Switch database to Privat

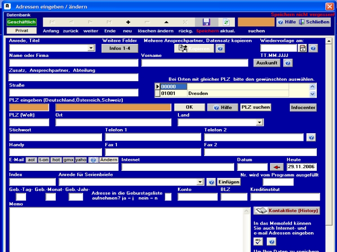(21, 30)
